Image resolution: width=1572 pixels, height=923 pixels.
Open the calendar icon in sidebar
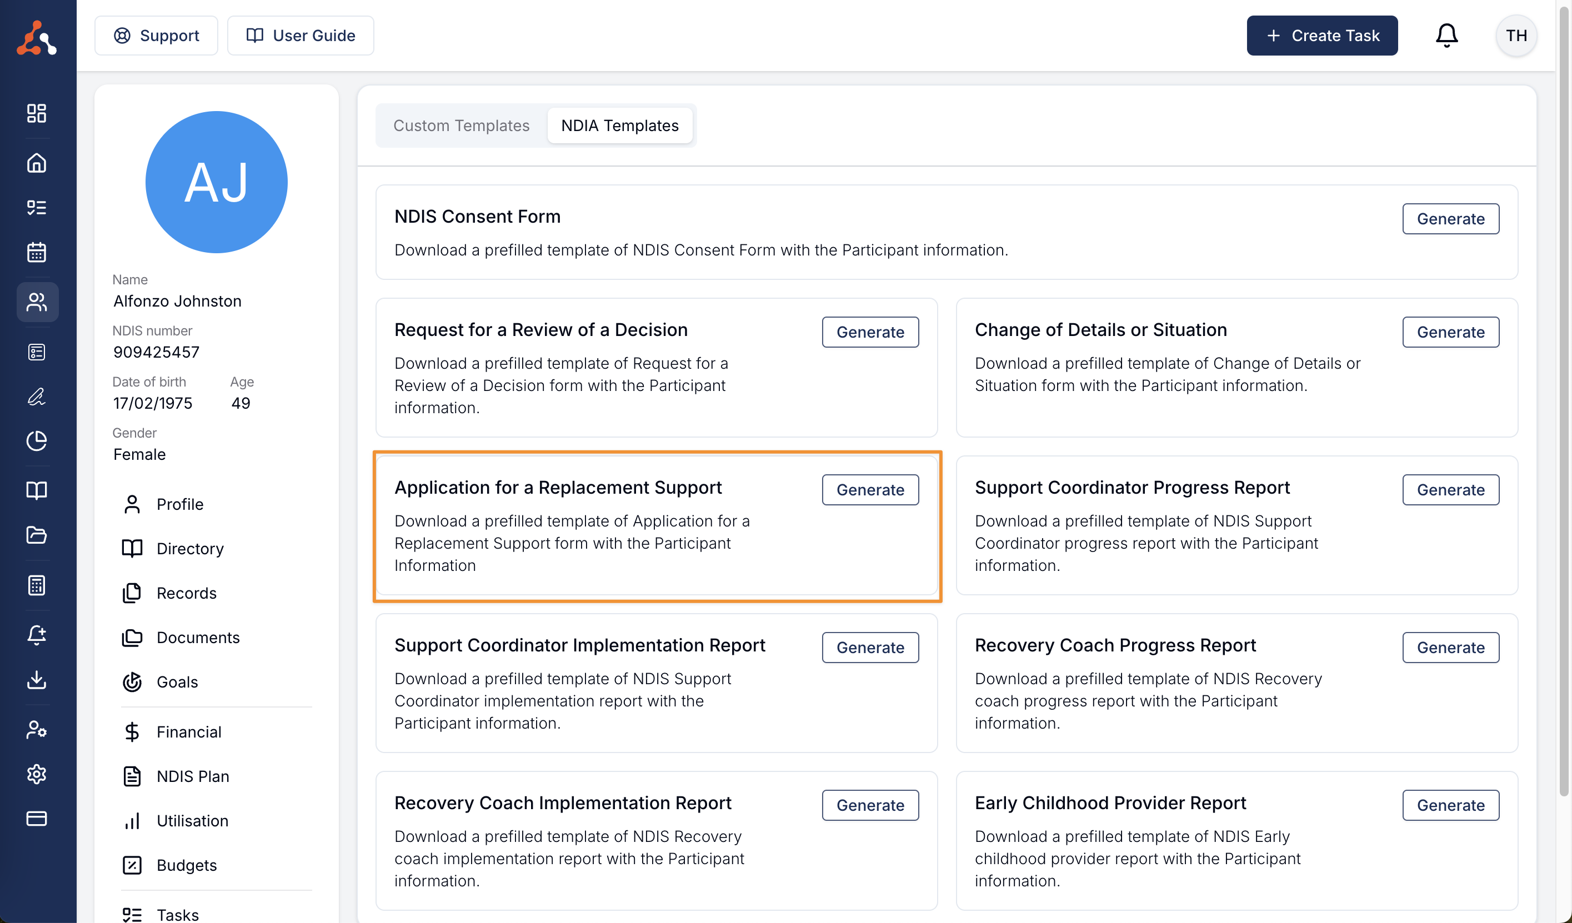coord(37,252)
